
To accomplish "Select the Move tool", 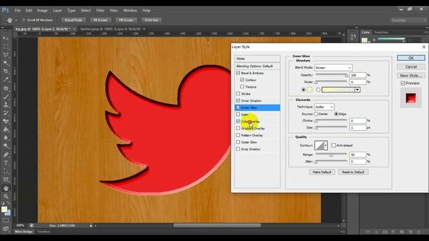I will pos(6,38).
